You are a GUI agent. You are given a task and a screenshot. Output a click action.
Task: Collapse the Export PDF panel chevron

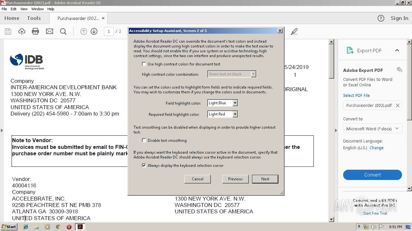[397, 50]
